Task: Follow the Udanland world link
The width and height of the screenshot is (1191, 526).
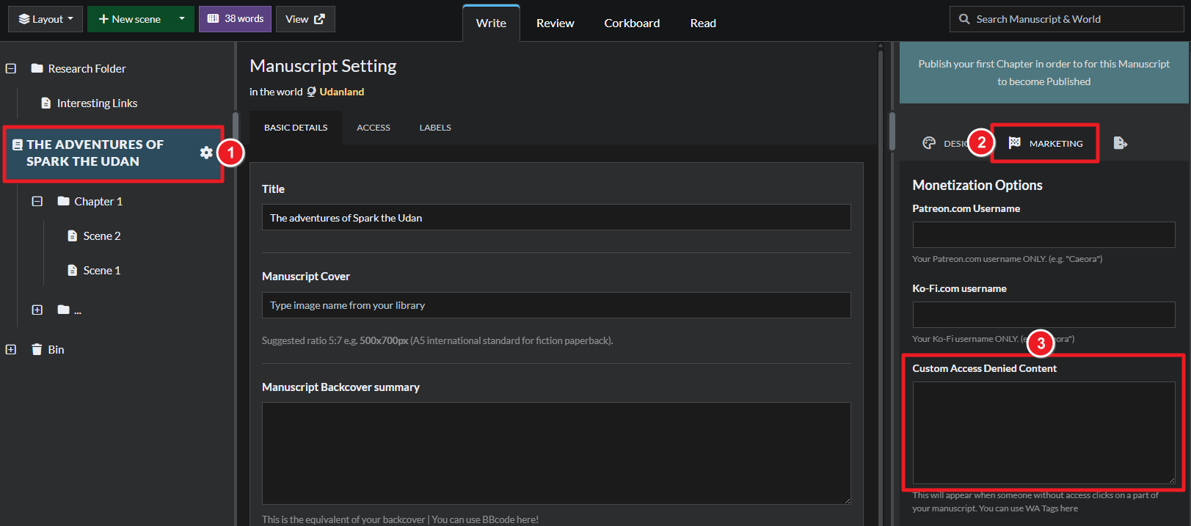Action: tap(342, 92)
